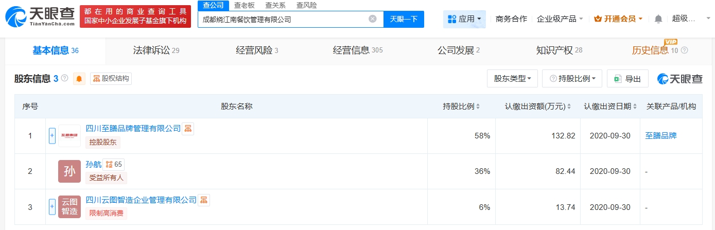Click the notification bell icon in header
715x230 pixels.
pyautogui.click(x=658, y=19)
